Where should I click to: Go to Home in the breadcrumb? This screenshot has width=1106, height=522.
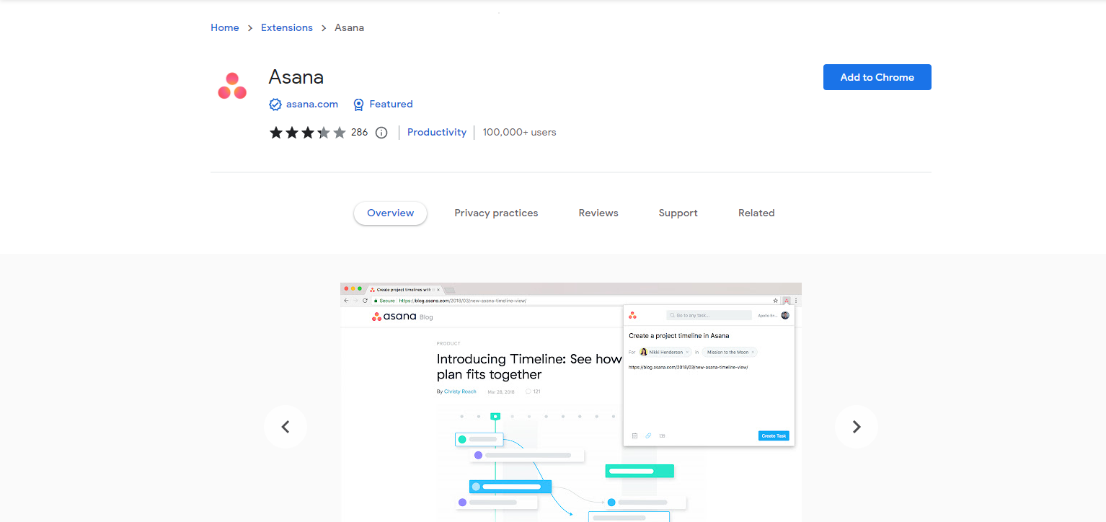click(x=225, y=27)
